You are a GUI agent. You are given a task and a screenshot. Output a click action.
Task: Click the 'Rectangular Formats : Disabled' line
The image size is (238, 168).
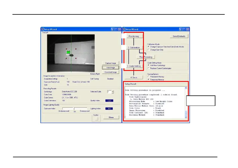pyautogui.click(x=146, y=104)
